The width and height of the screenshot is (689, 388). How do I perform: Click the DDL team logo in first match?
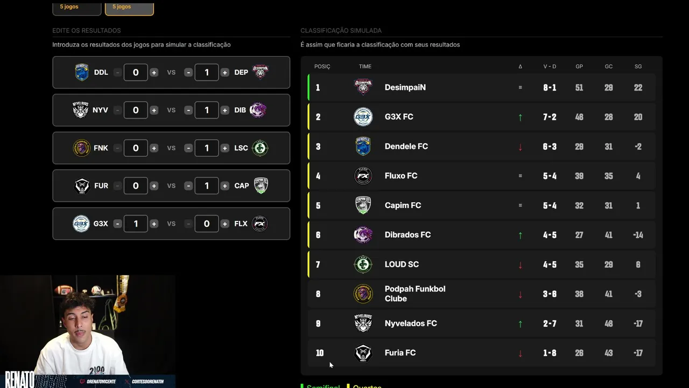coord(82,72)
